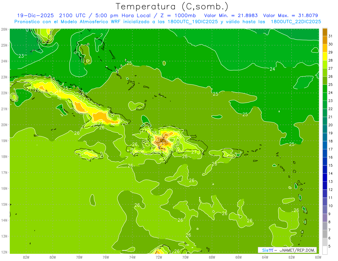Click the 24N latitude label
338x261 pixels.
pos(4,61)
